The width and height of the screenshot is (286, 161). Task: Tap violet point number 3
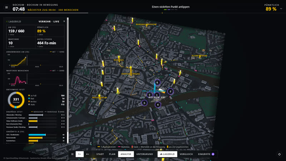(149, 95)
